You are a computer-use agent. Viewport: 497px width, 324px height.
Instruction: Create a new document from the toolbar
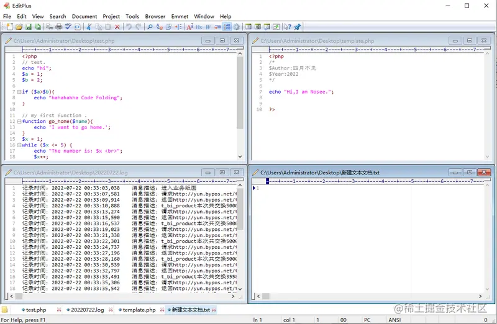click(10, 27)
